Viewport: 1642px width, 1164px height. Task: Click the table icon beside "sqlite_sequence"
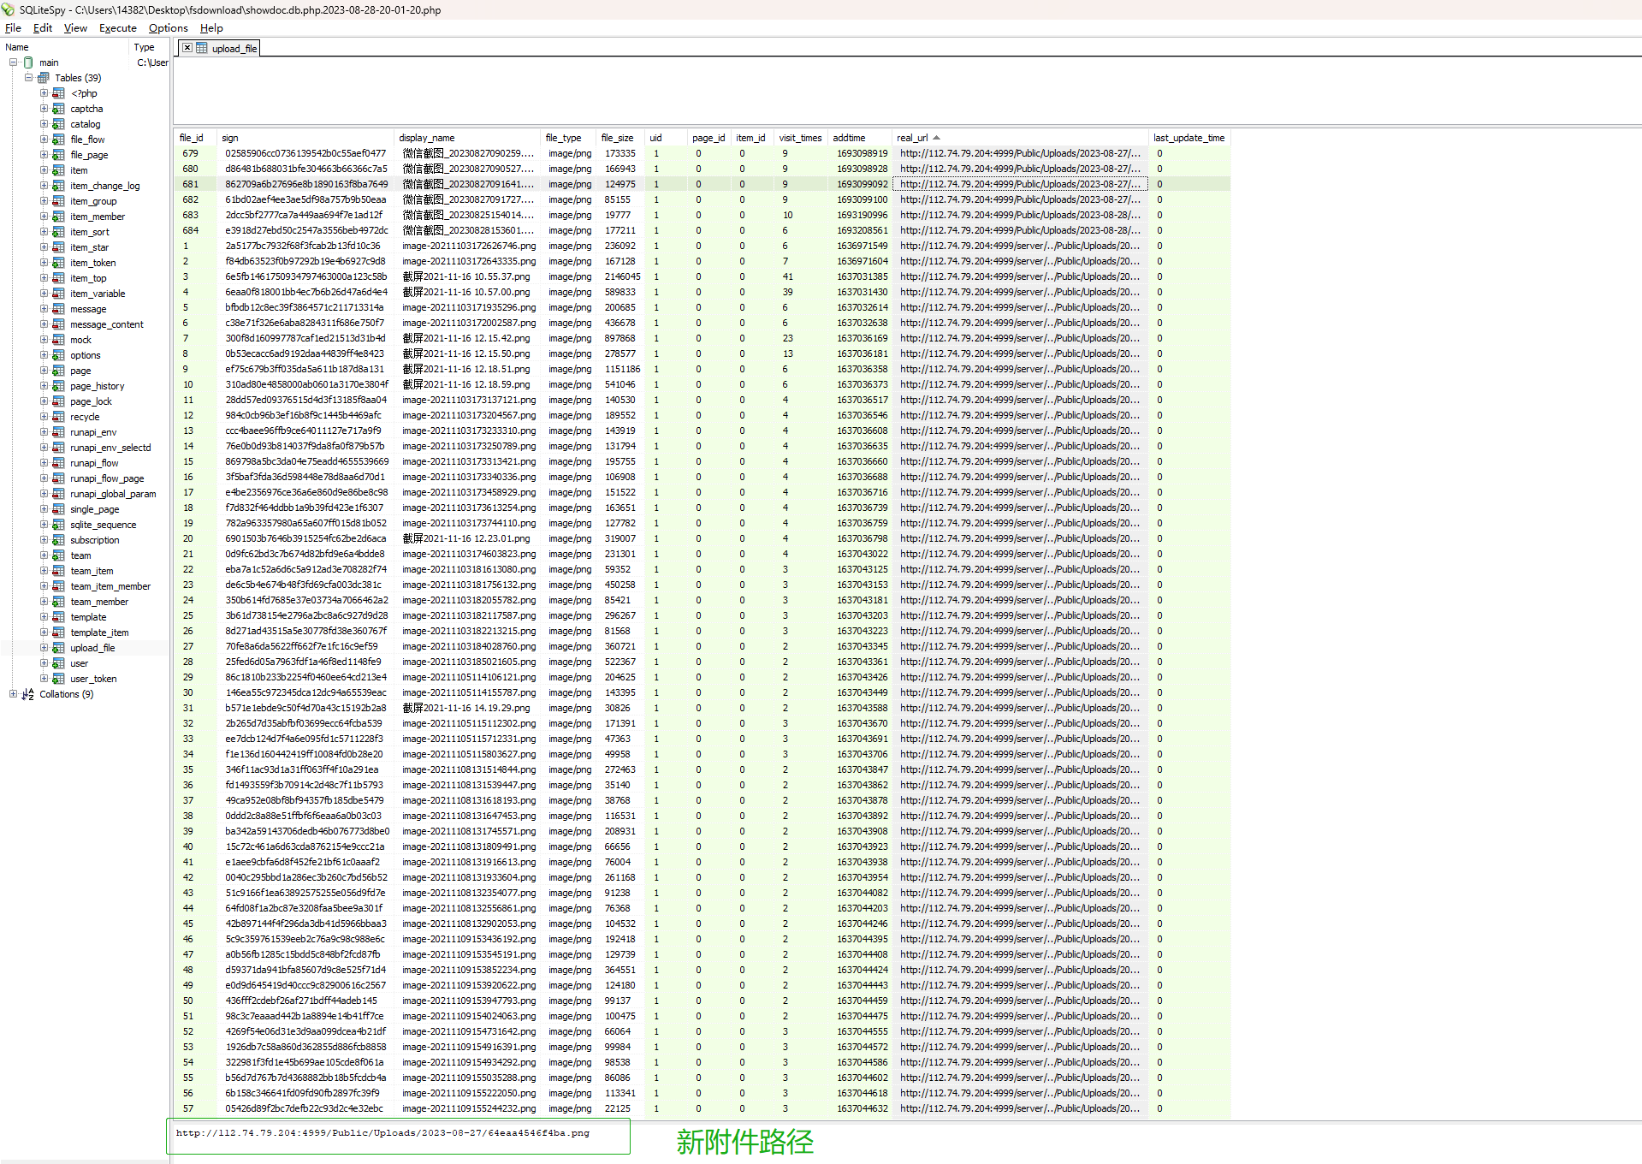tap(58, 525)
